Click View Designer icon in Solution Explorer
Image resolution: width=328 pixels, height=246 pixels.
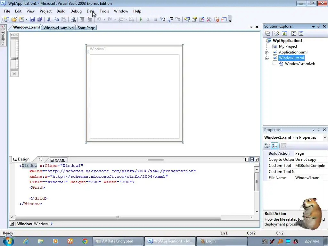[301, 33]
